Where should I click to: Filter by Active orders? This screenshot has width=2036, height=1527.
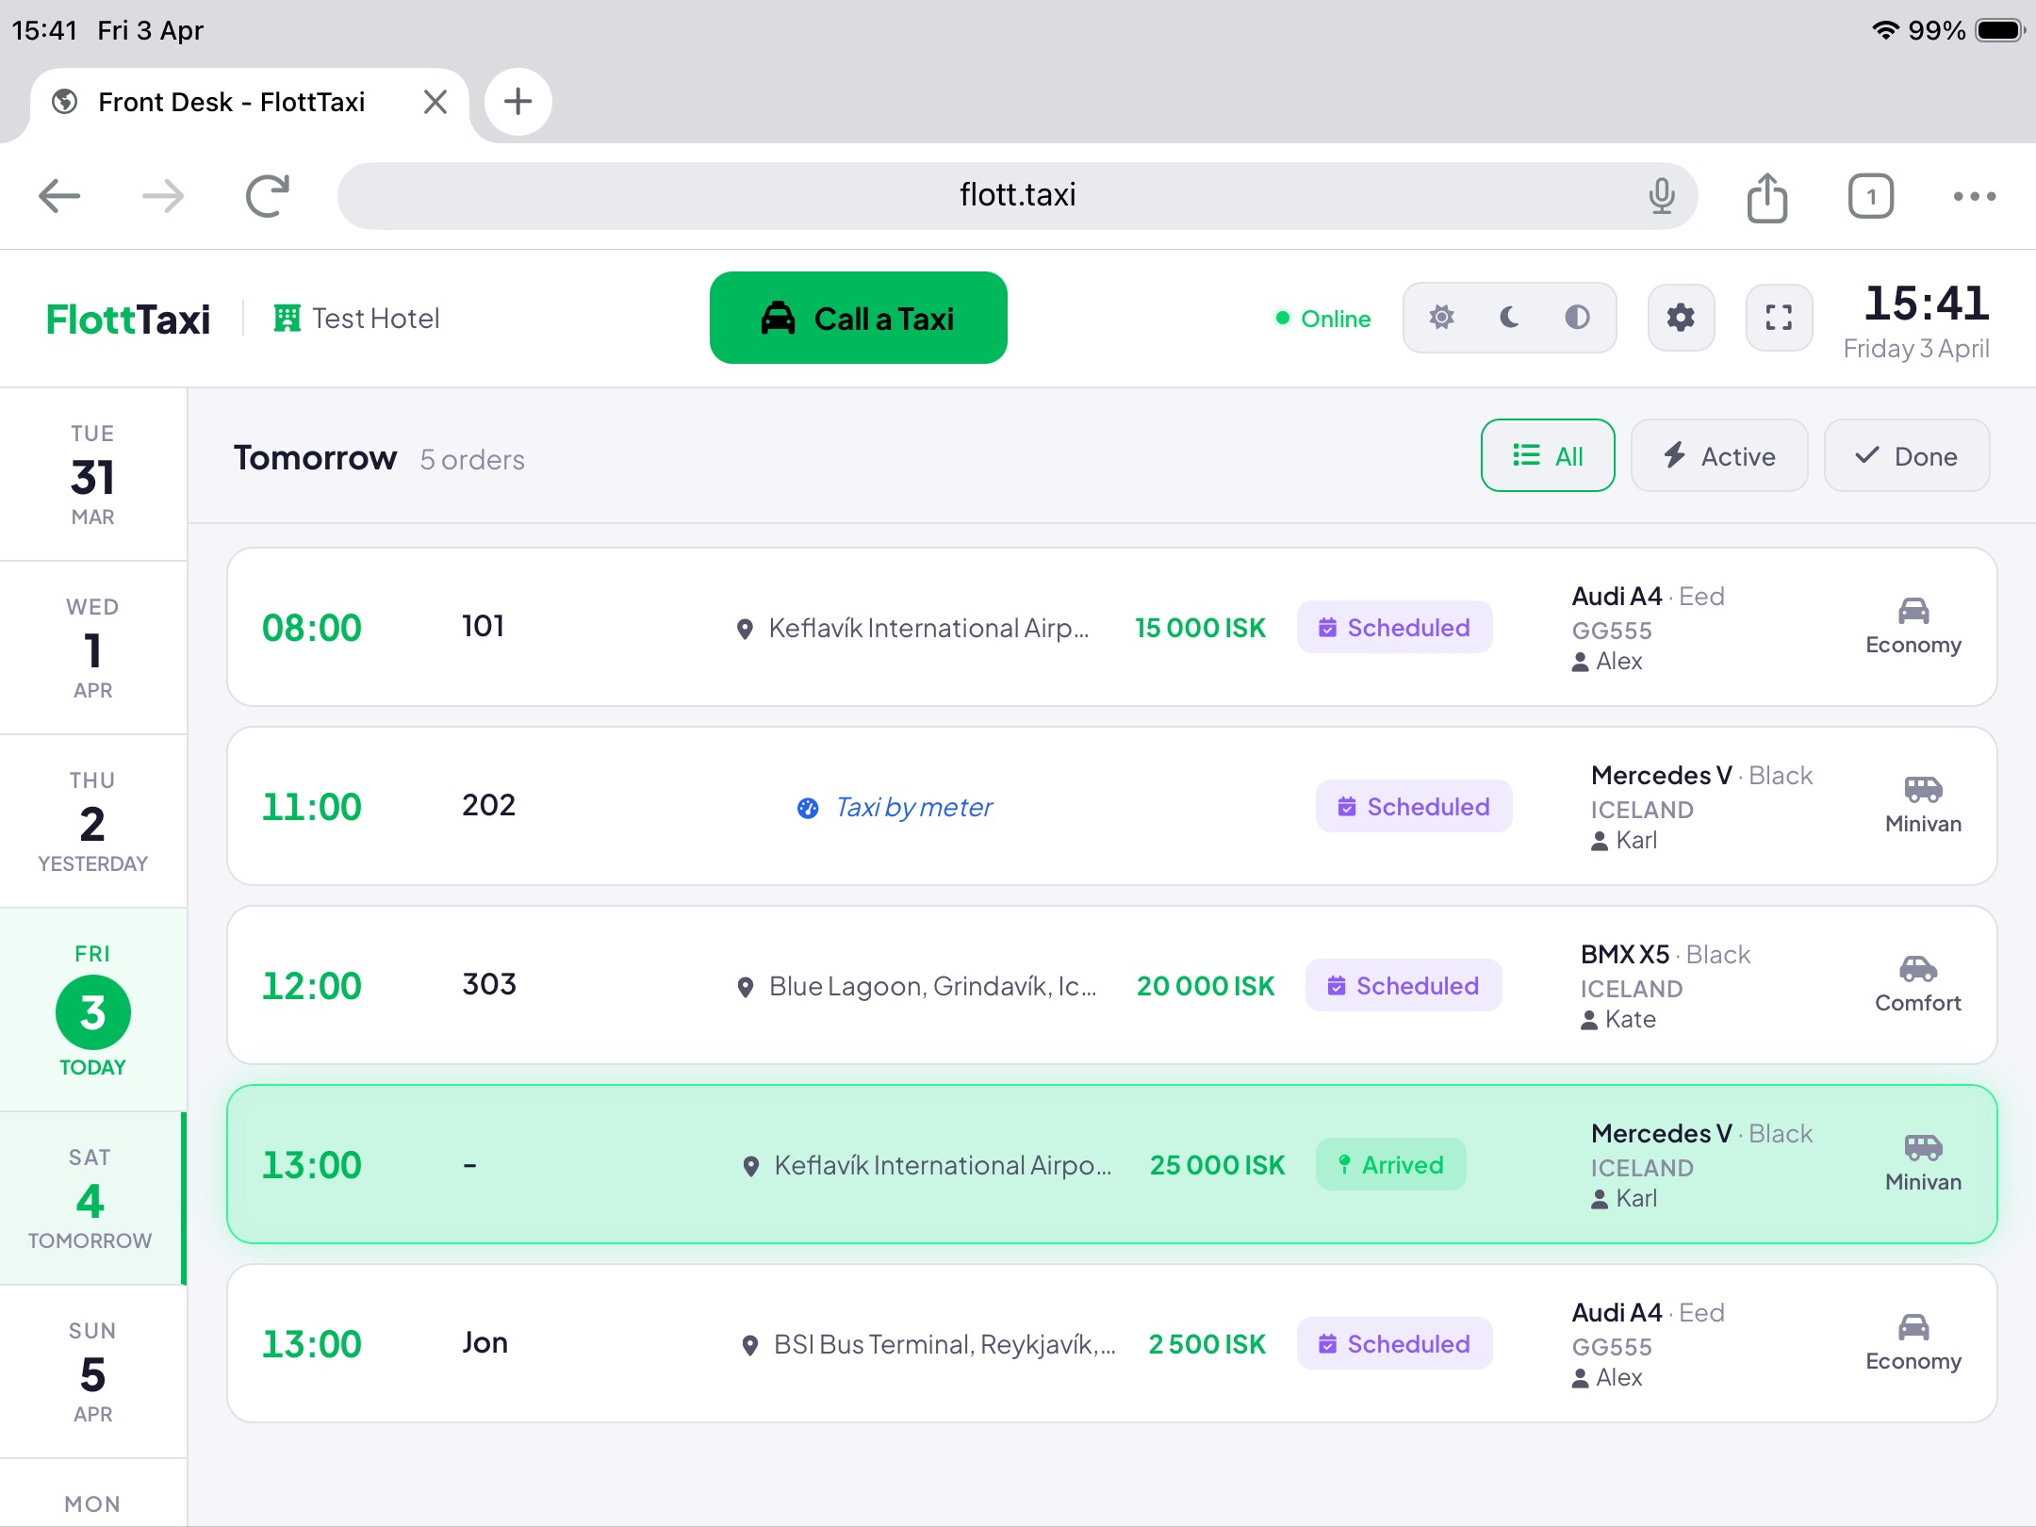click(x=1718, y=456)
